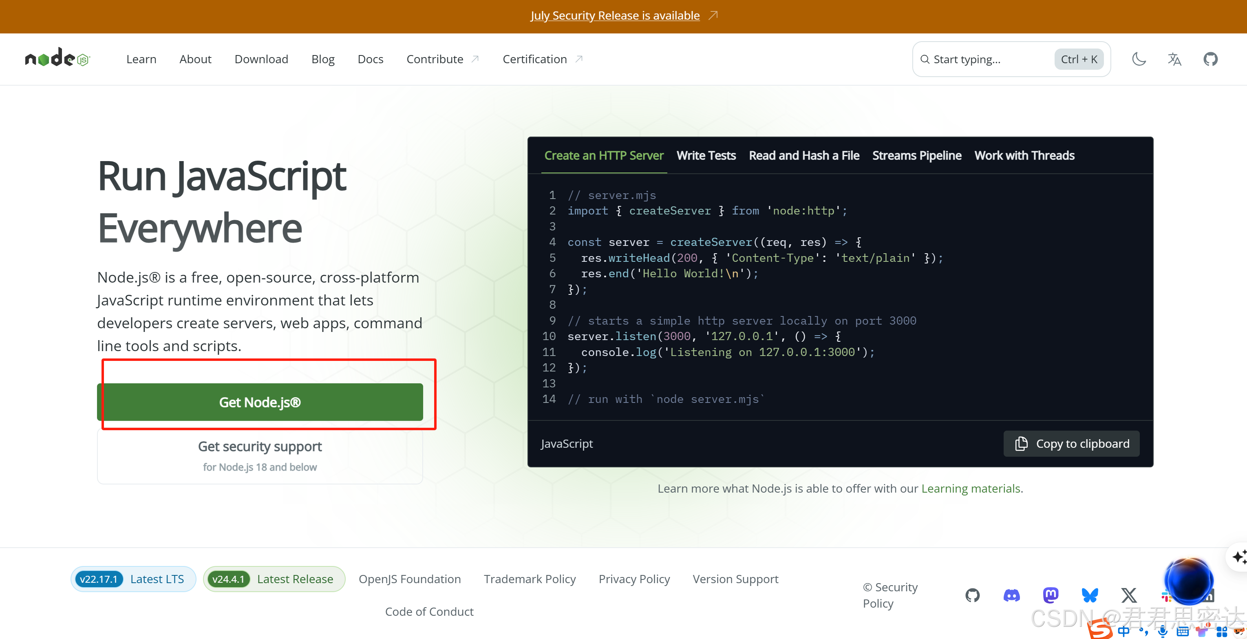Click the 'Run JavaScript Everywhere' heading
The height and width of the screenshot is (639, 1247).
pyautogui.click(x=222, y=202)
